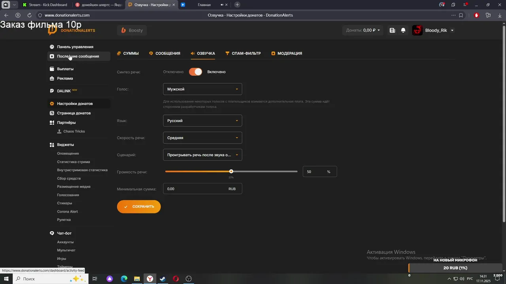Click the Windows taskbar search box
The height and width of the screenshot is (284, 506).
pyautogui.click(x=51, y=279)
